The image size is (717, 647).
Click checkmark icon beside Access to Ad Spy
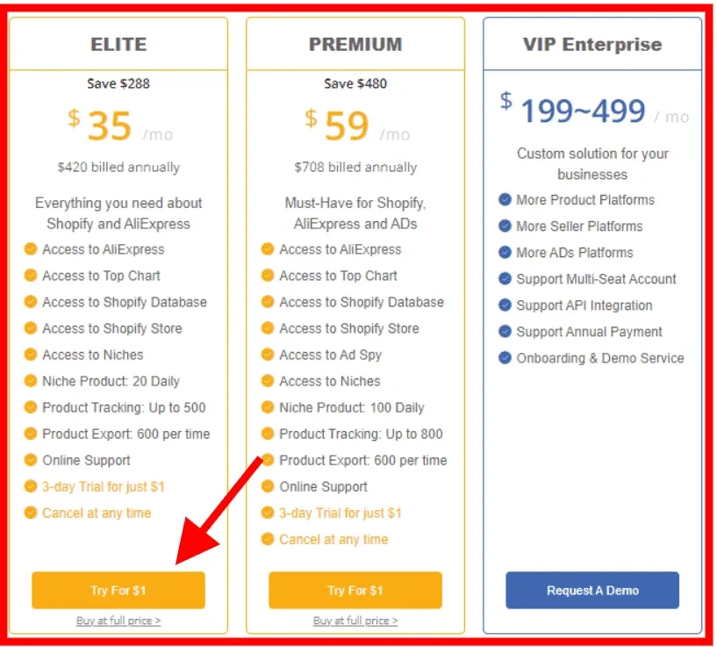pyautogui.click(x=268, y=354)
